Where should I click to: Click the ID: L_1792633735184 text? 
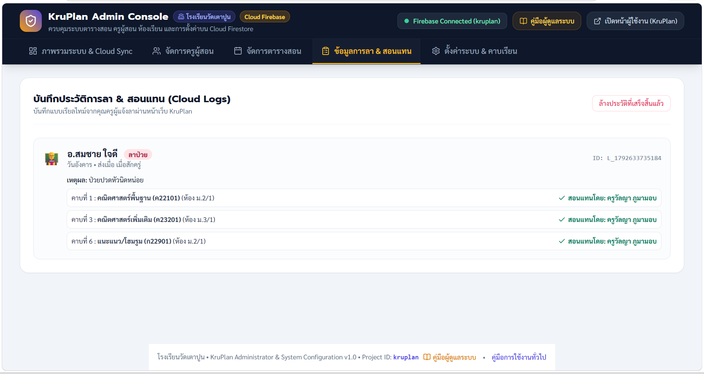tap(627, 158)
